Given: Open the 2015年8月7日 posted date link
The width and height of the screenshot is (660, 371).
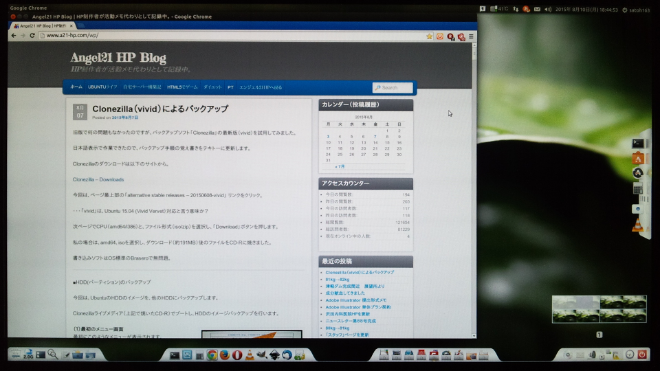Looking at the screenshot, I should tap(125, 117).
